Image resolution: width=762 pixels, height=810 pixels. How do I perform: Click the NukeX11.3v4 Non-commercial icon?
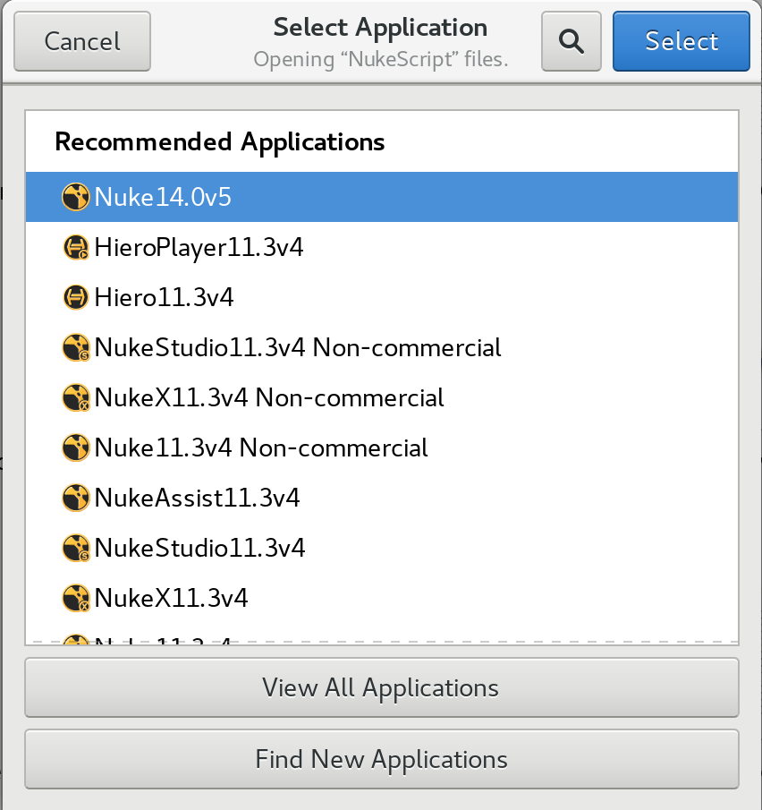[76, 397]
